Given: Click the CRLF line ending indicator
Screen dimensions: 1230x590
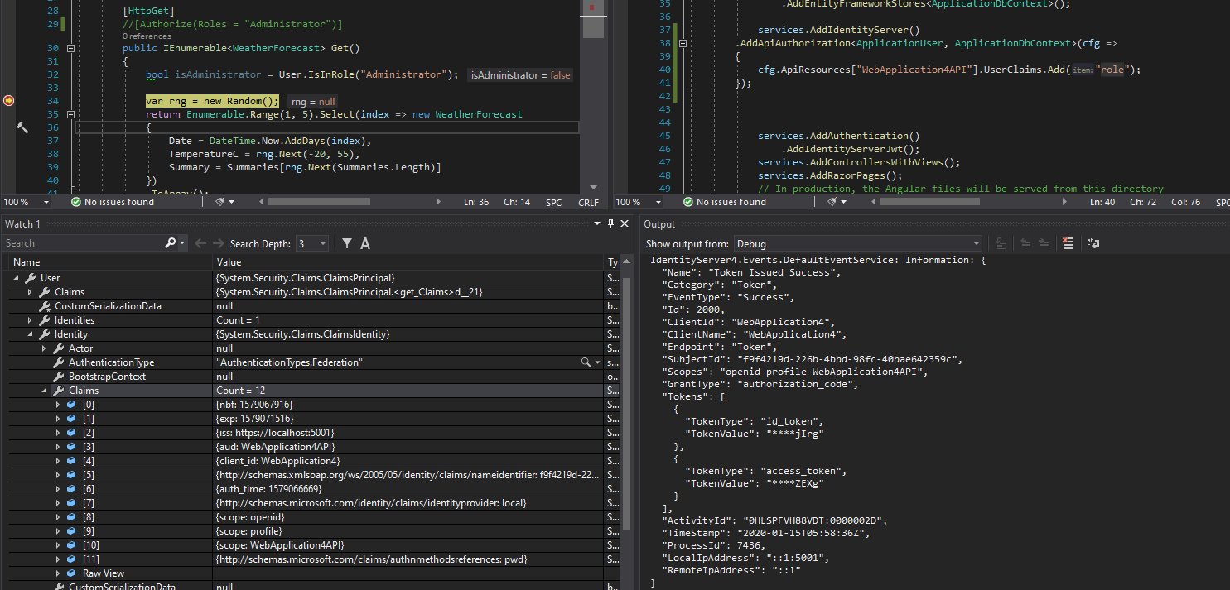Looking at the screenshot, I should (588, 202).
